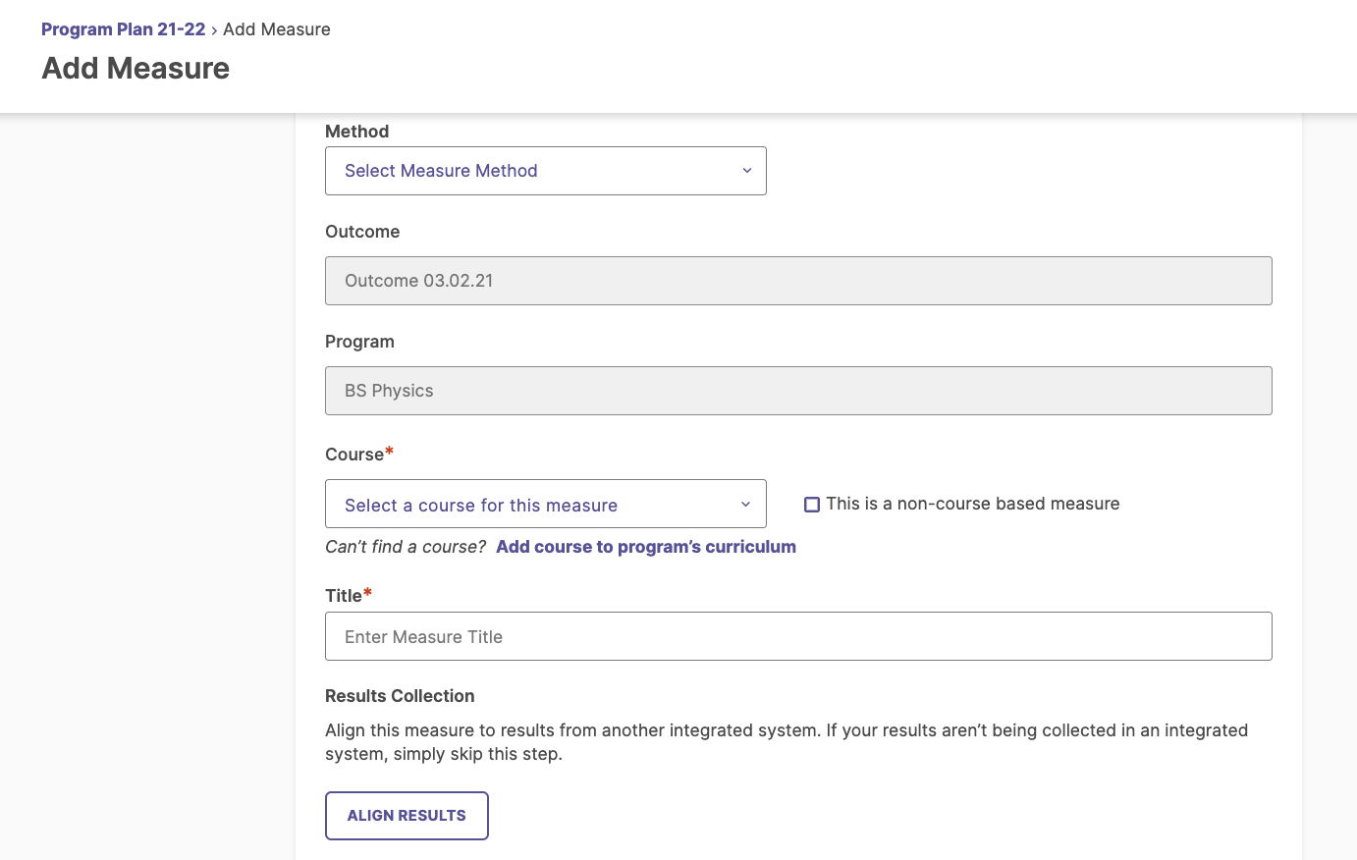Click 'This is a non-course based measure' label
The height and width of the screenshot is (860, 1357).
tap(973, 504)
